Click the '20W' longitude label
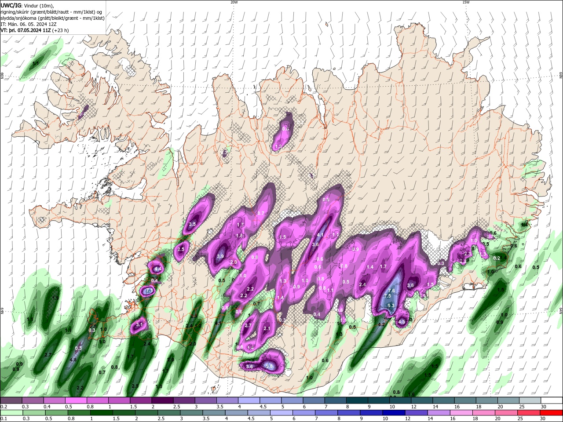563x422 pixels. pyautogui.click(x=234, y=2)
